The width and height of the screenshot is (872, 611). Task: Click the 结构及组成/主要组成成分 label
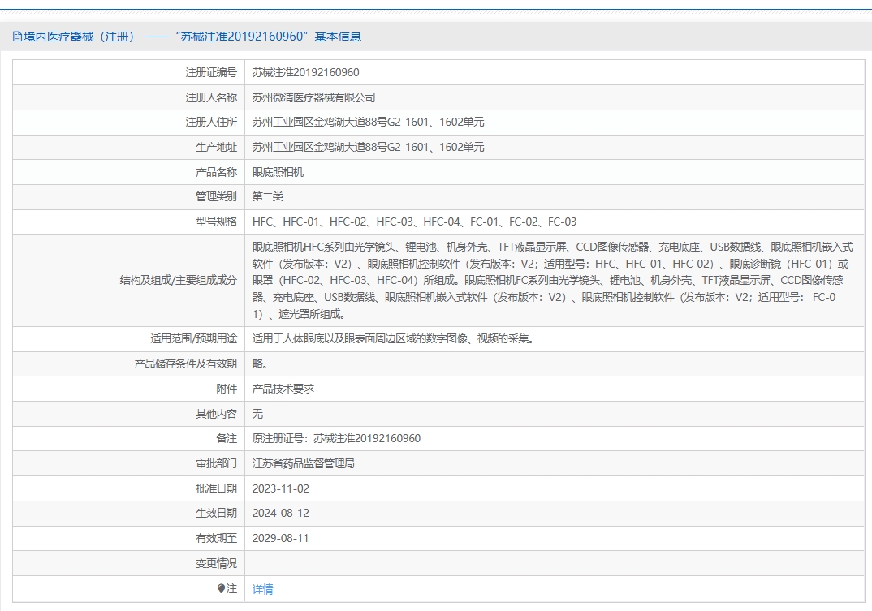pyautogui.click(x=179, y=280)
